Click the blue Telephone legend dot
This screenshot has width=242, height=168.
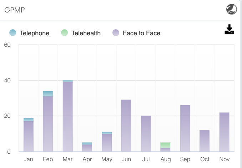[13, 33]
